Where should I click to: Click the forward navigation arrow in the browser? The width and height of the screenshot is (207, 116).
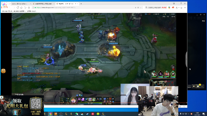point(14,7)
